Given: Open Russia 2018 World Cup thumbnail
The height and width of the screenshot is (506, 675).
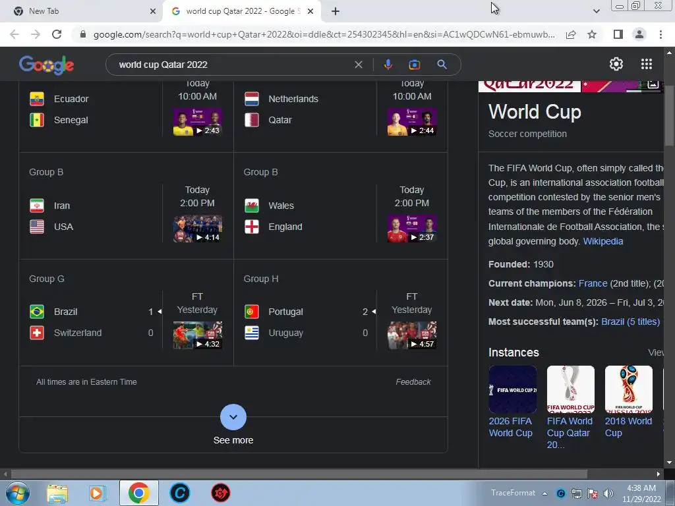Looking at the screenshot, I should click(628, 389).
